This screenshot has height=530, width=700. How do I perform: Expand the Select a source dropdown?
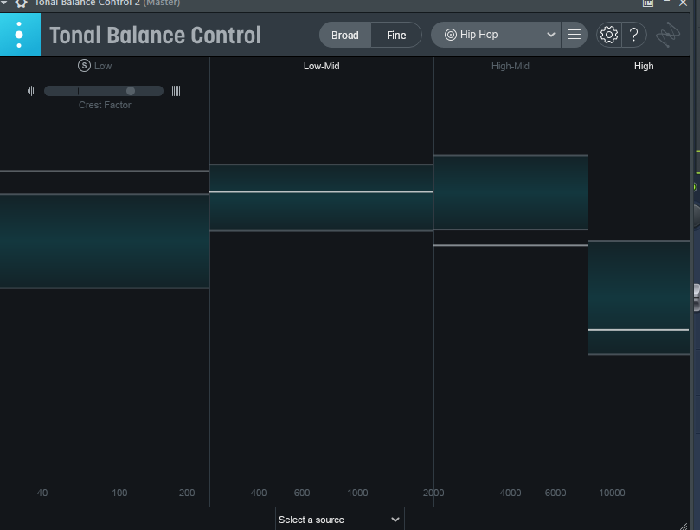[x=339, y=520]
